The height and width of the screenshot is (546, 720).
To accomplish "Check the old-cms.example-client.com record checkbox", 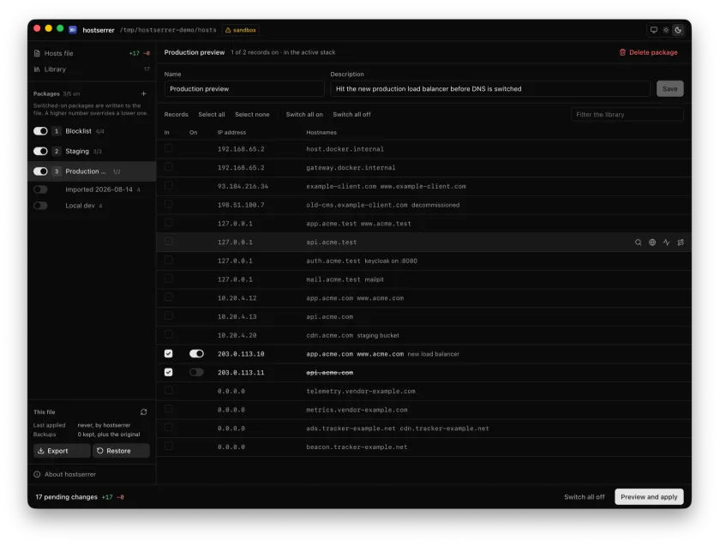I will pyautogui.click(x=169, y=204).
